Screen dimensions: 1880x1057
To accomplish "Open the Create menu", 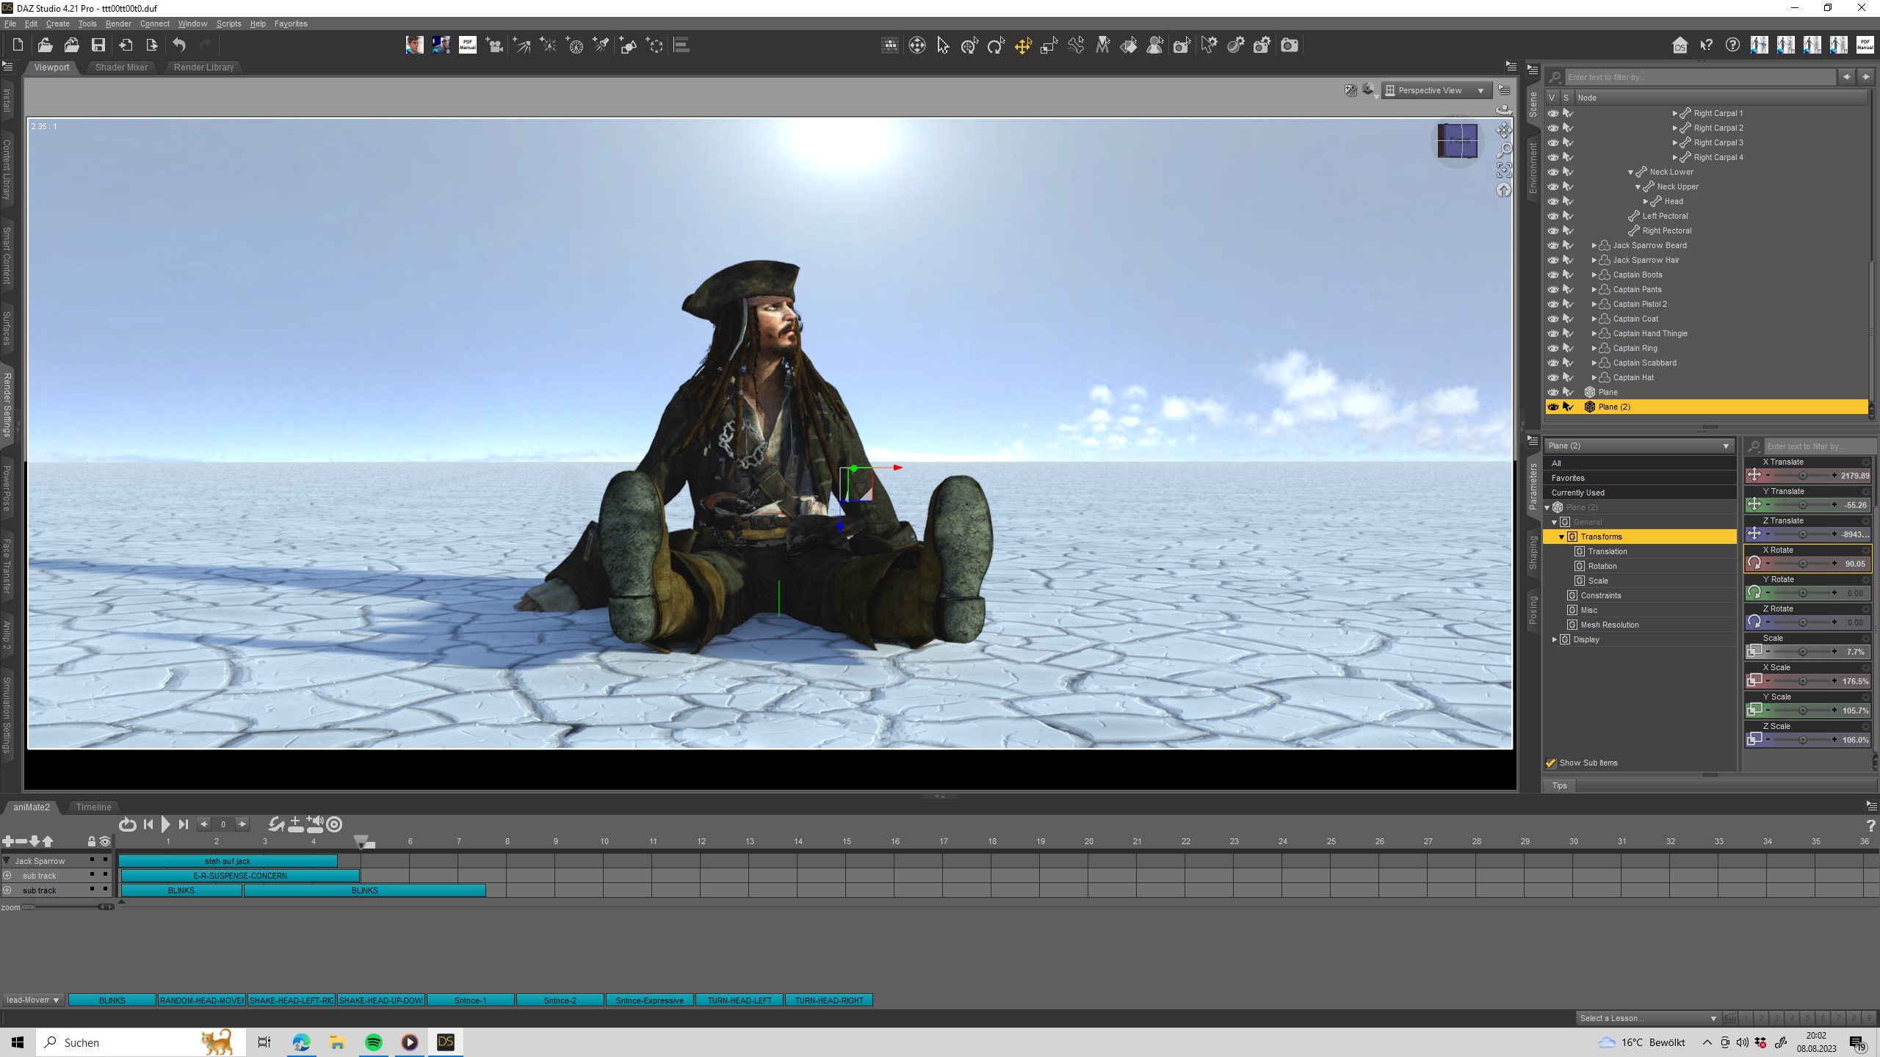I will pyautogui.click(x=57, y=23).
